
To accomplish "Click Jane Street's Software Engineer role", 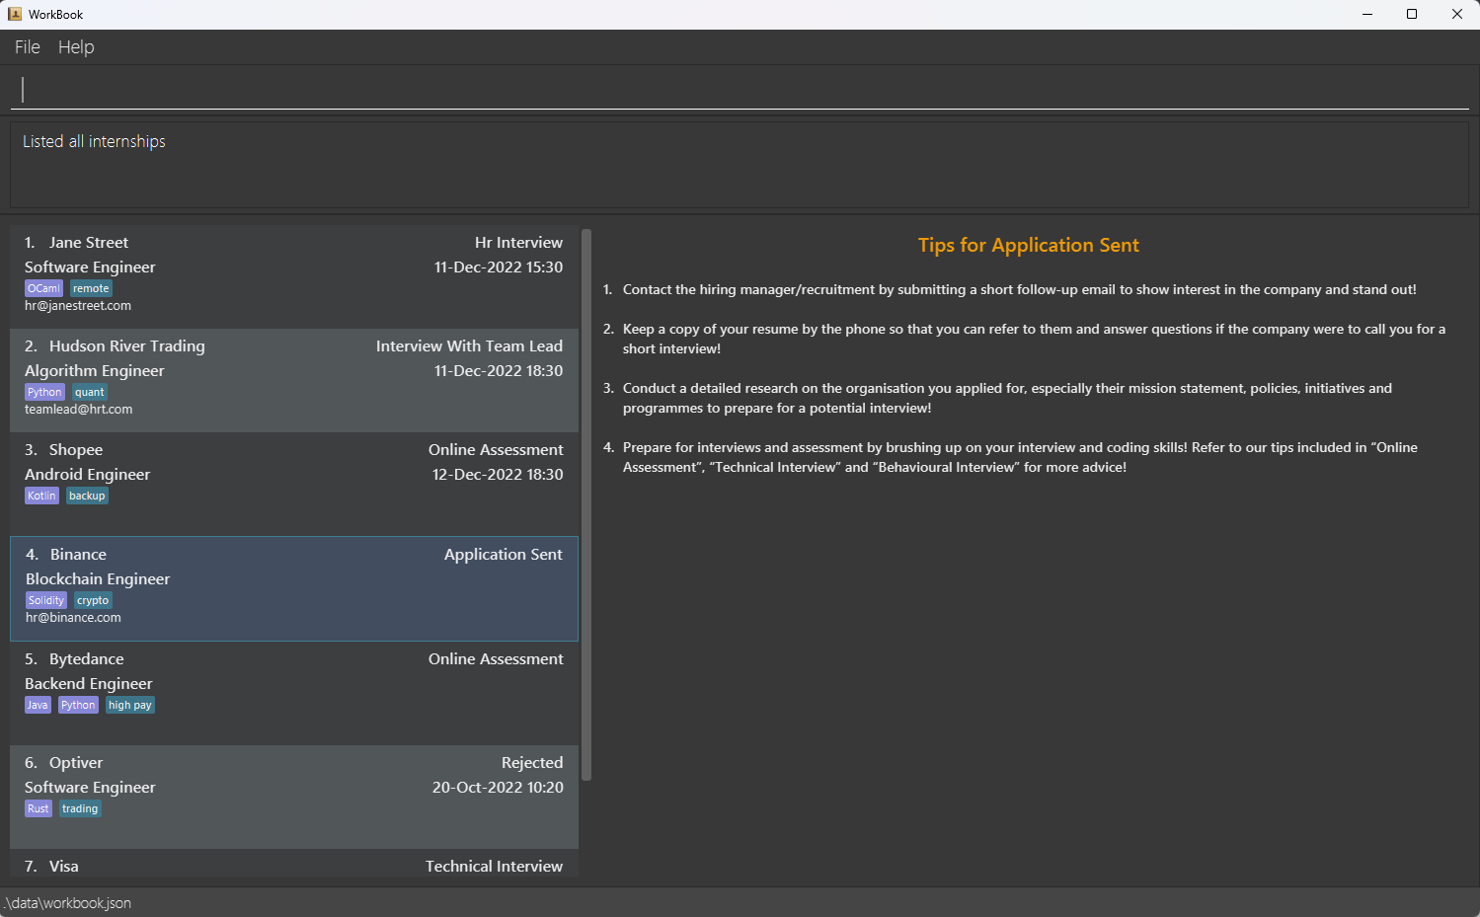I will [90, 267].
